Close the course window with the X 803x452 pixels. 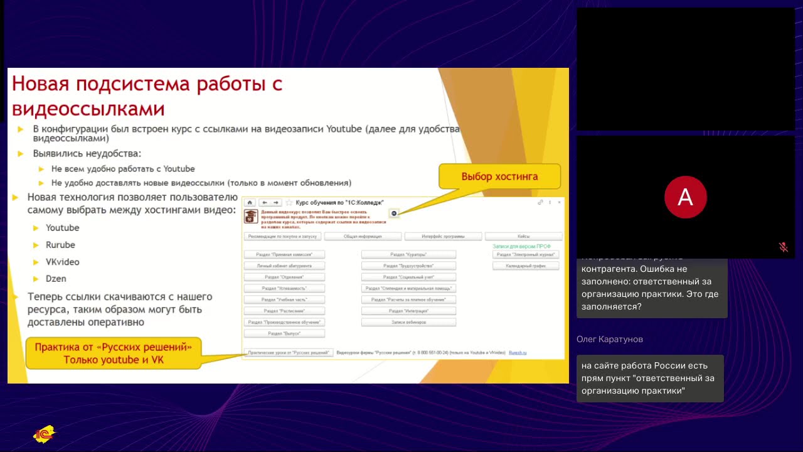point(560,202)
